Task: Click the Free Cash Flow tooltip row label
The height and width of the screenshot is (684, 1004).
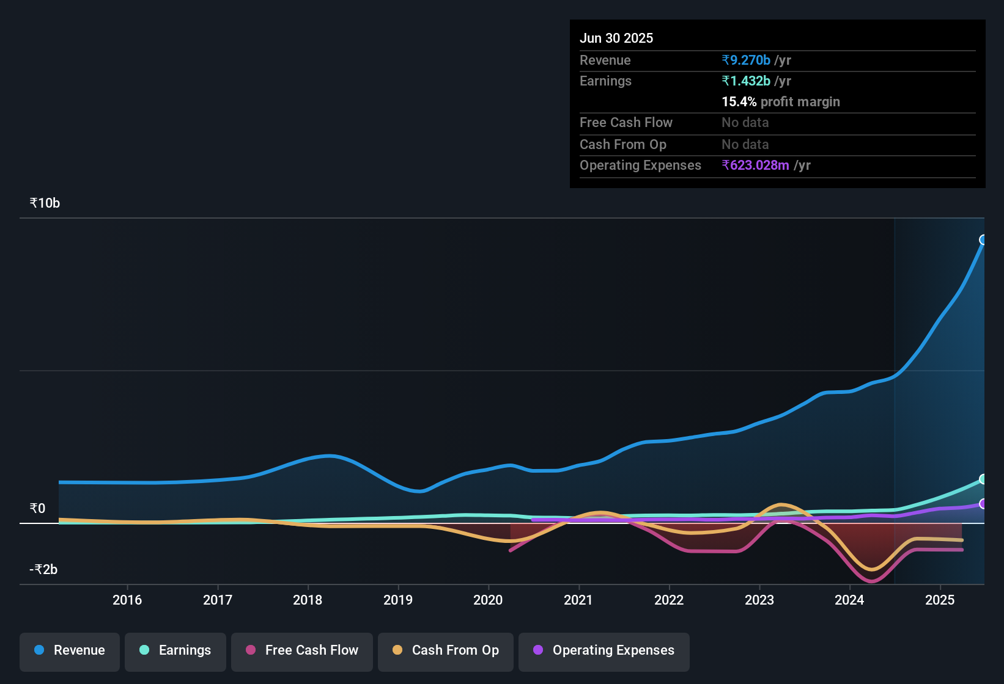Action: coord(626,122)
